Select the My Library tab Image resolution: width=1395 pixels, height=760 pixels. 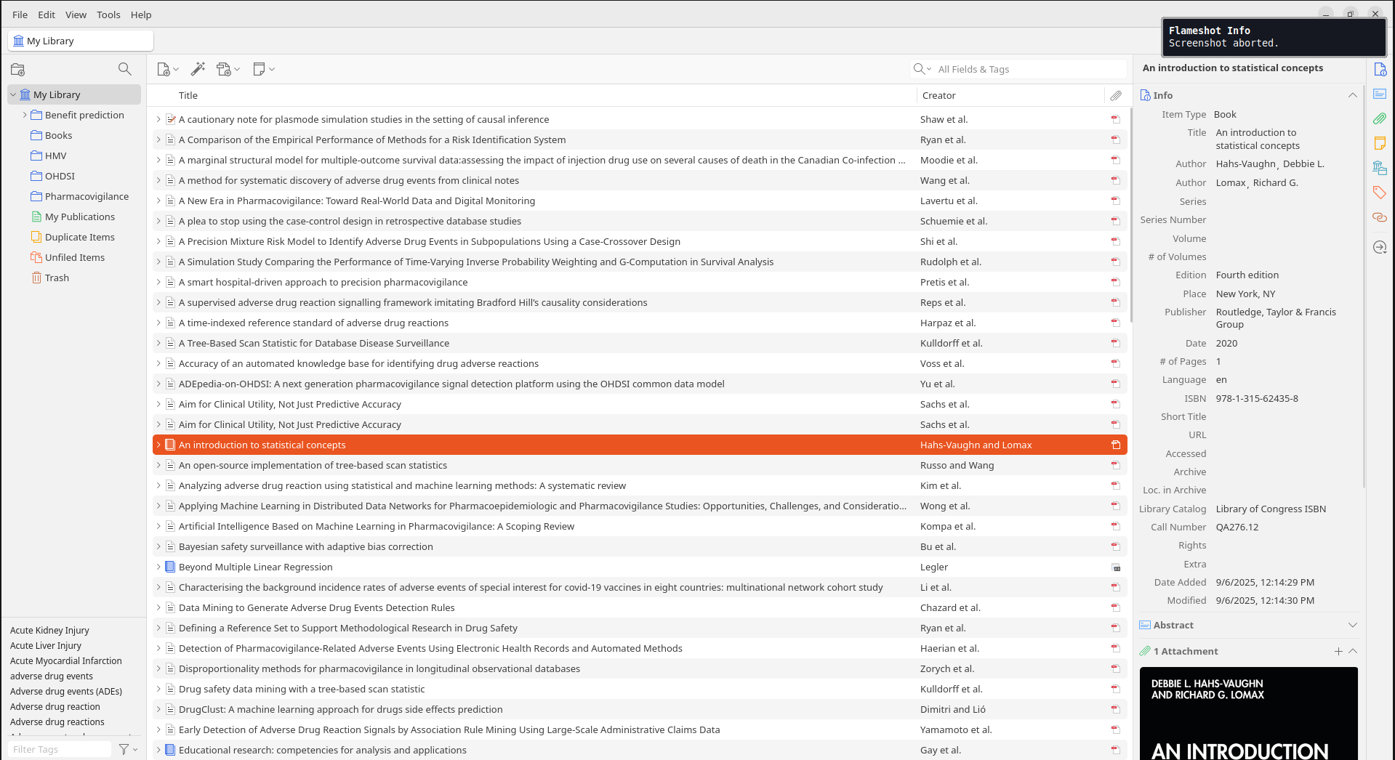pyautogui.click(x=80, y=41)
